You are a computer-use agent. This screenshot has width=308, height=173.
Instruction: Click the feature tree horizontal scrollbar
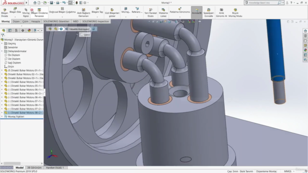click(x=12, y=163)
